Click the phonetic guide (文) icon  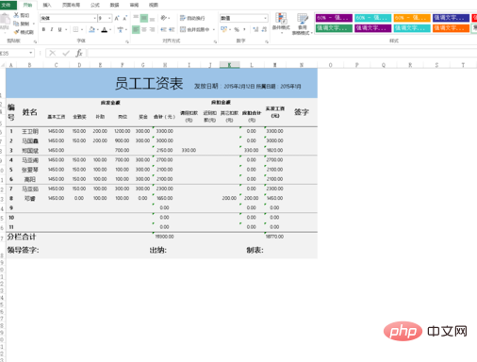(121, 29)
